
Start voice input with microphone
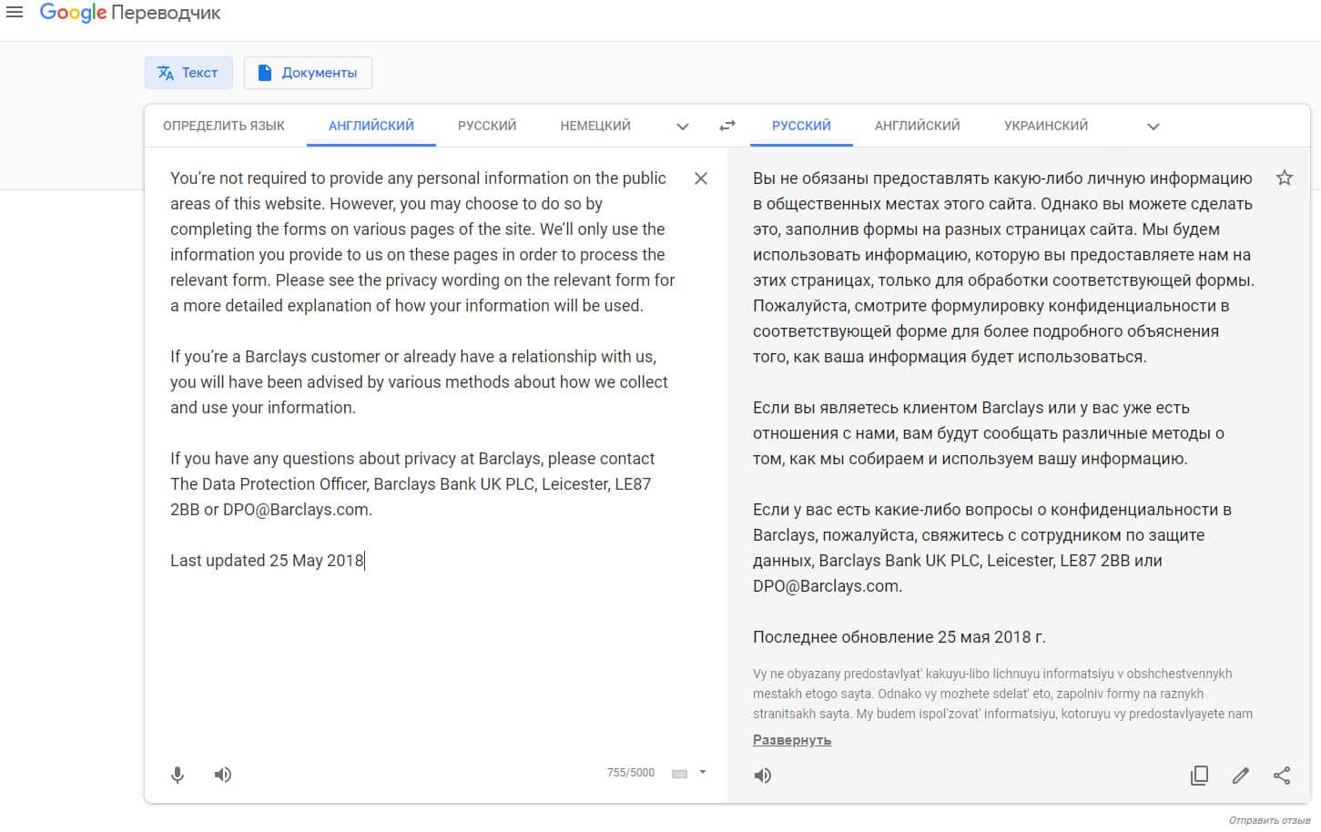pyautogui.click(x=178, y=775)
